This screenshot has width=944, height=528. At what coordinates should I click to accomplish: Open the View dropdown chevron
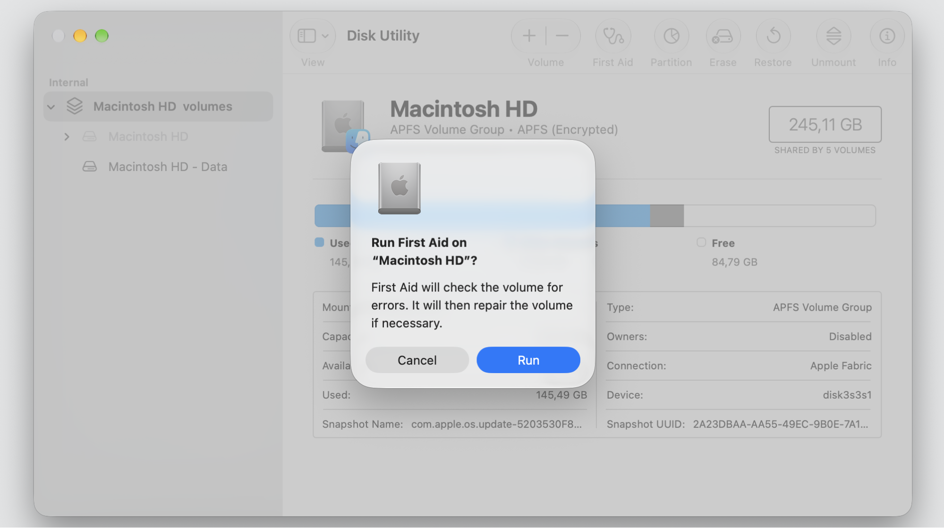(x=325, y=36)
